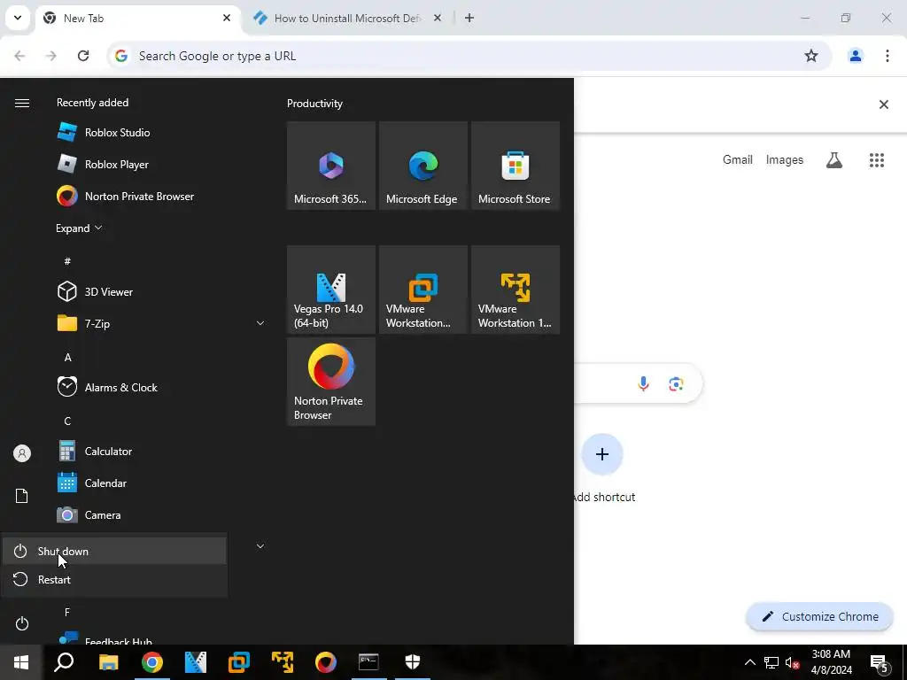The width and height of the screenshot is (907, 680).
Task: Reload the page in Chrome
Action: pos(83,56)
